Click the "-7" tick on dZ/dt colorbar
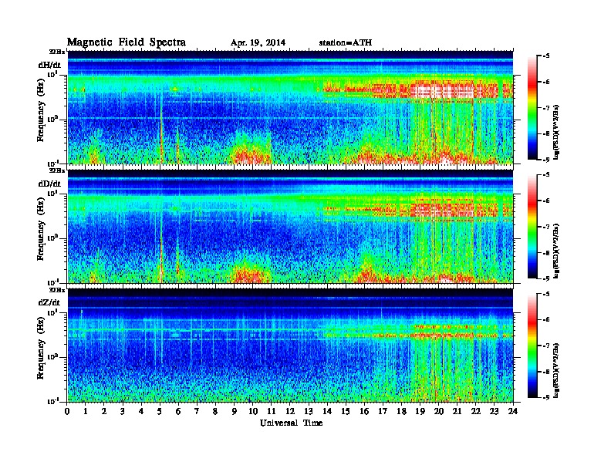Screen dimensions: 611x472 pos(546,346)
